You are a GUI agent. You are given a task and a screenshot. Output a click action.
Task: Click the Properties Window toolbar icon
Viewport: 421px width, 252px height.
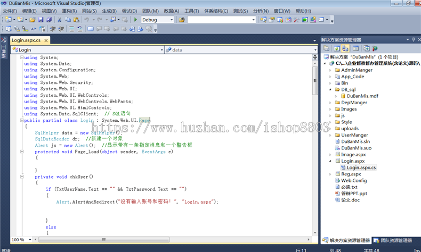click(x=272, y=20)
